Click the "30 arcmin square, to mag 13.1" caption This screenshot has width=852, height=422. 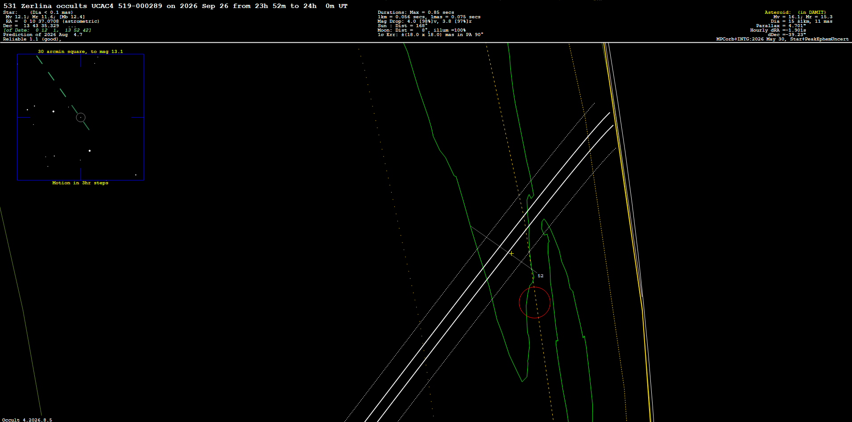pos(80,52)
